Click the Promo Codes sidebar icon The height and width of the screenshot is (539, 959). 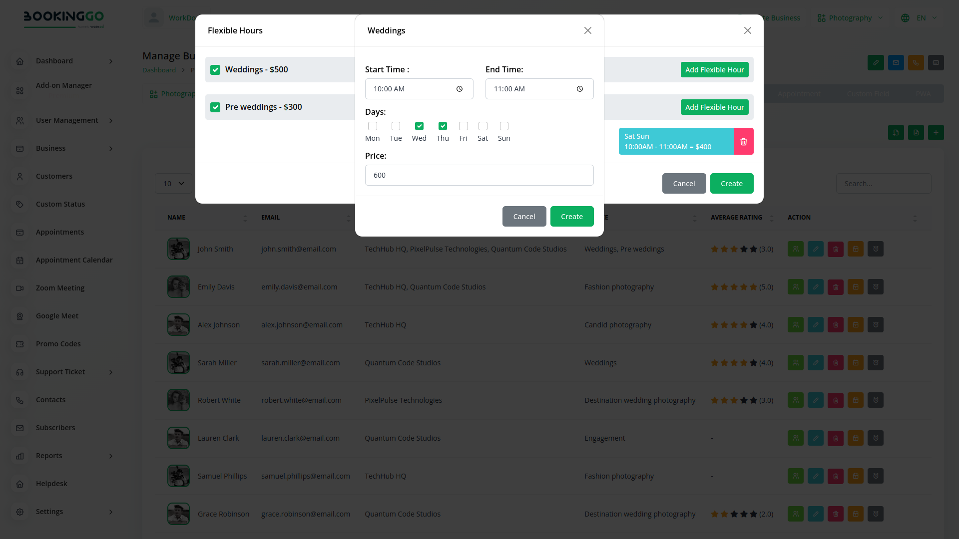pyautogui.click(x=20, y=344)
